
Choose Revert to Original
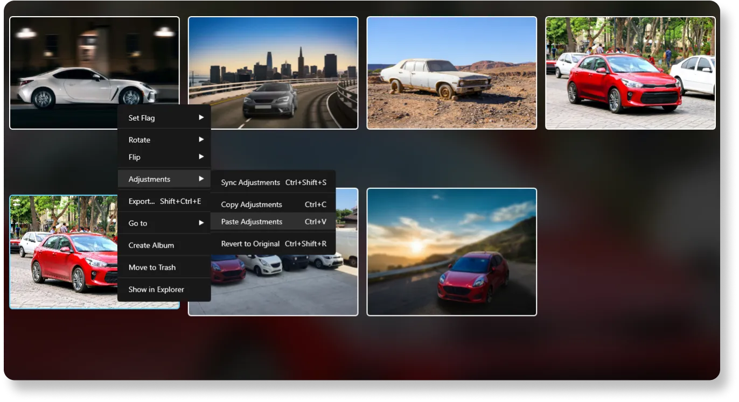[x=273, y=244]
